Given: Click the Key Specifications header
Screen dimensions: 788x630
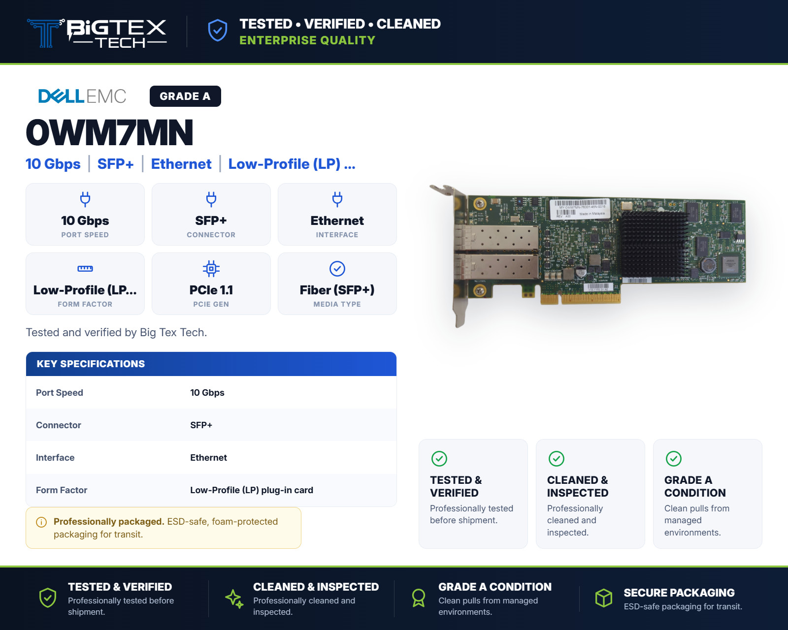Looking at the screenshot, I should [x=211, y=364].
